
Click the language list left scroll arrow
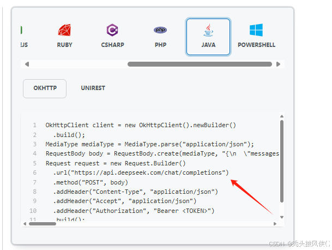(x=27, y=64)
